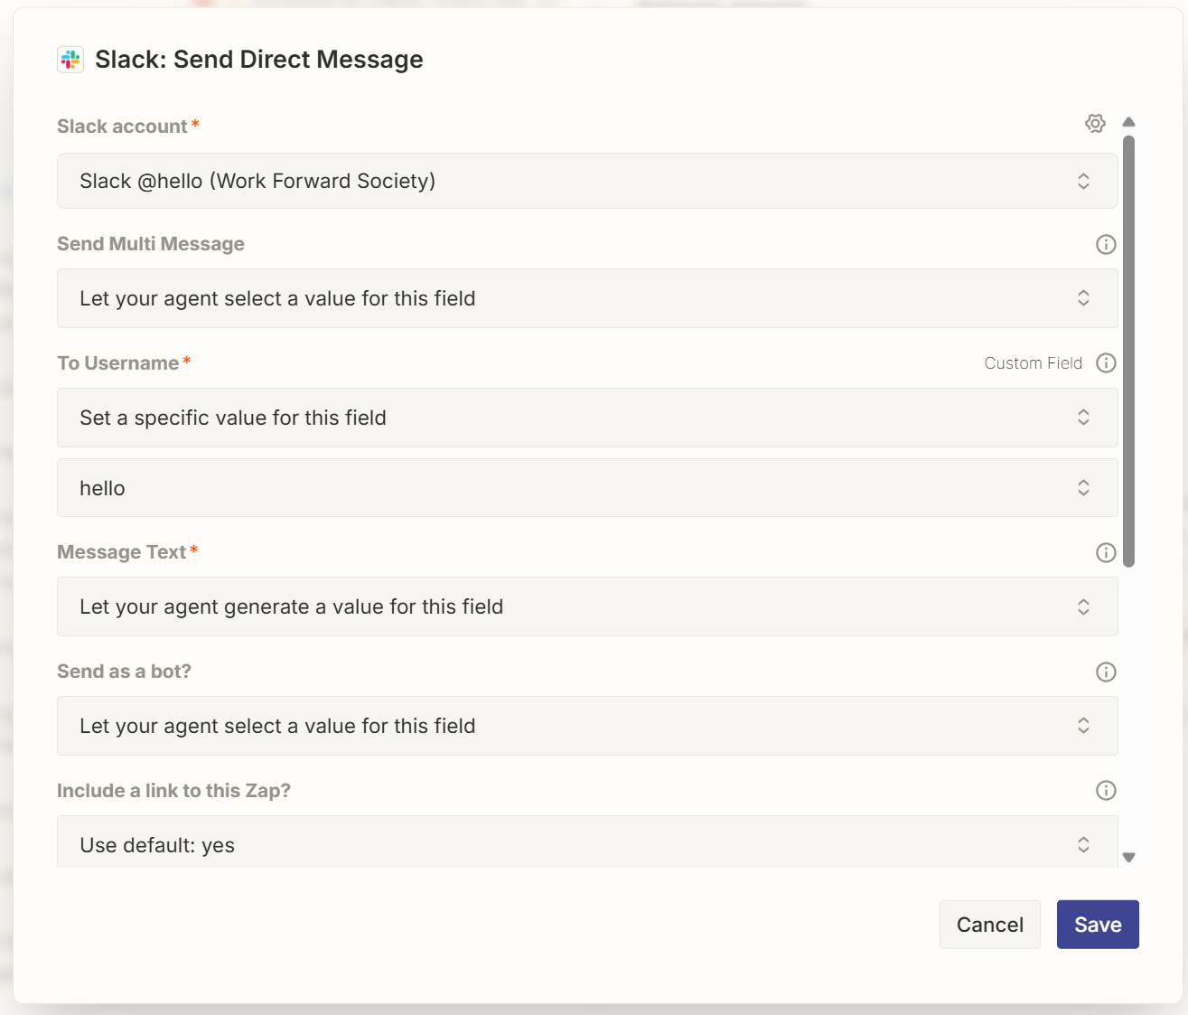The height and width of the screenshot is (1015, 1188).
Task: Show info for Message Text field
Action: pos(1106,552)
